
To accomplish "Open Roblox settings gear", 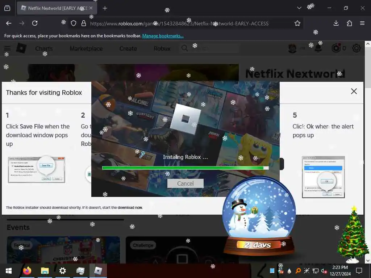I will (357, 48).
